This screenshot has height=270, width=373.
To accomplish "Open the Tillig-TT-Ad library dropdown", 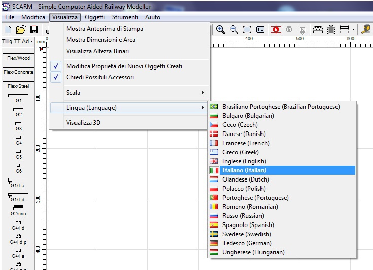I will coord(18,41).
